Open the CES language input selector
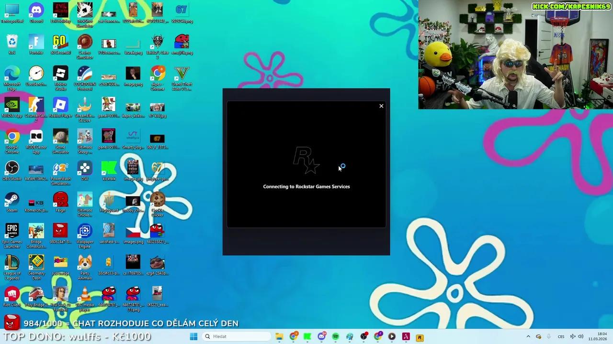The width and height of the screenshot is (613, 344). 561,336
